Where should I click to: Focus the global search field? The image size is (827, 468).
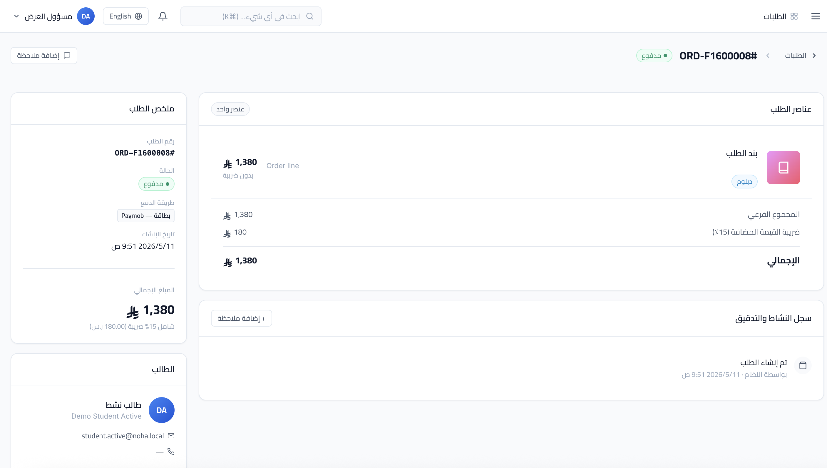(x=251, y=16)
